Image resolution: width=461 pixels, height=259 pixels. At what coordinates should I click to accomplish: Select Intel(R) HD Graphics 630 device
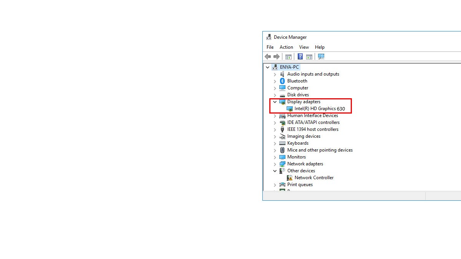tap(319, 109)
